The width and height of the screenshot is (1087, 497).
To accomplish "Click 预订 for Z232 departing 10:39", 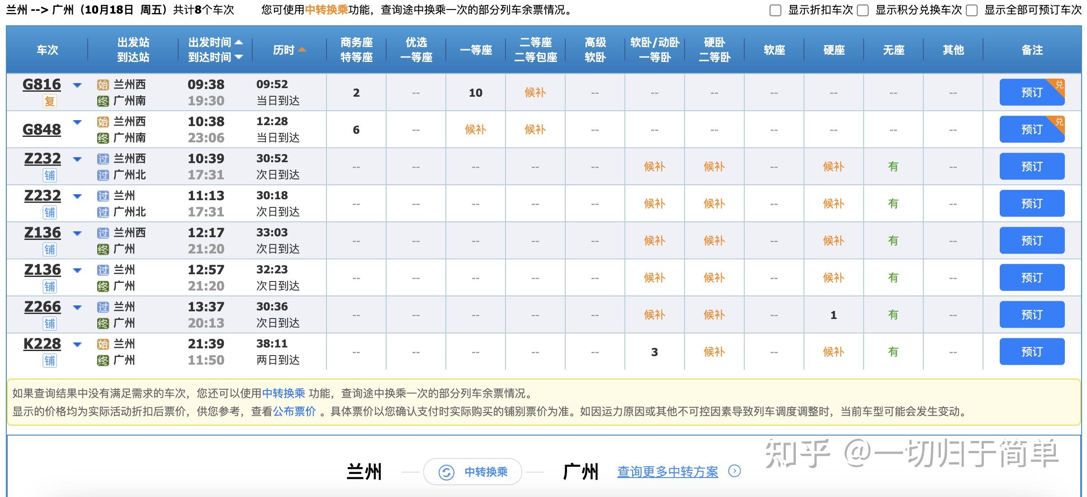I will tap(1032, 166).
